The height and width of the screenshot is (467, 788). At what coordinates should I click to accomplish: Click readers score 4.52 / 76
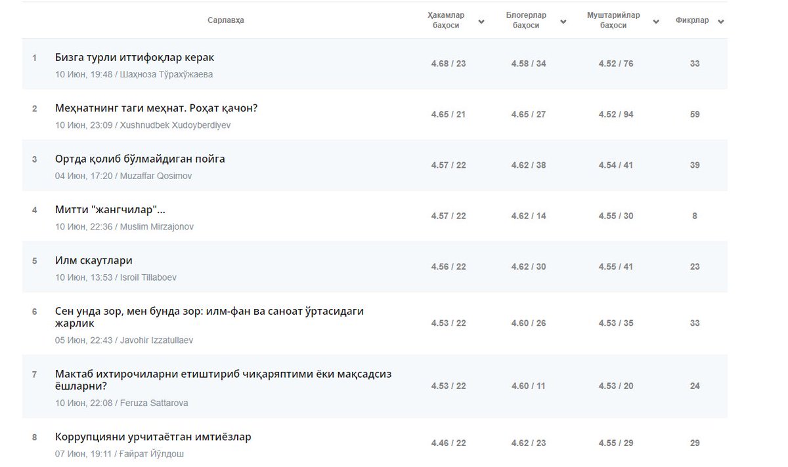tap(616, 64)
